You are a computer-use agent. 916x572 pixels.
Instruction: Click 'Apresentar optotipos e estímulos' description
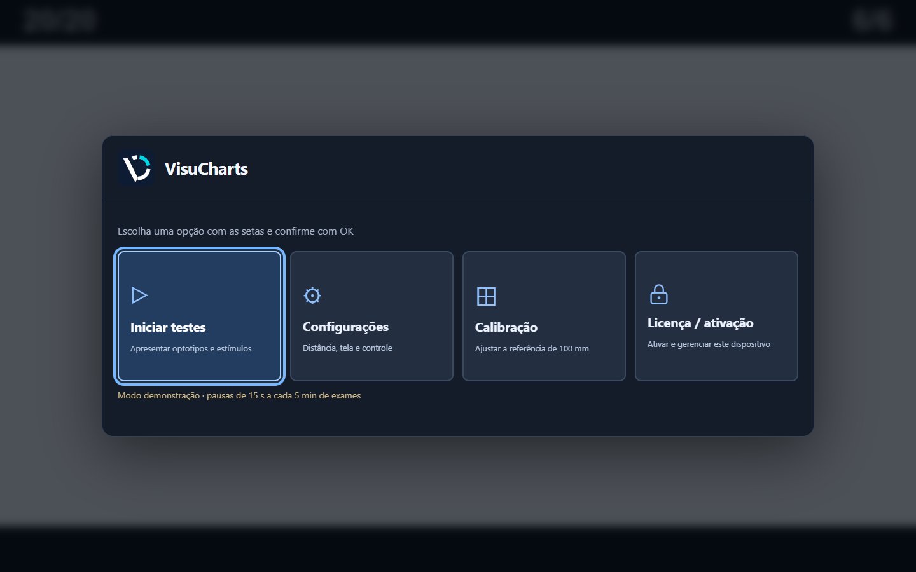(191, 348)
